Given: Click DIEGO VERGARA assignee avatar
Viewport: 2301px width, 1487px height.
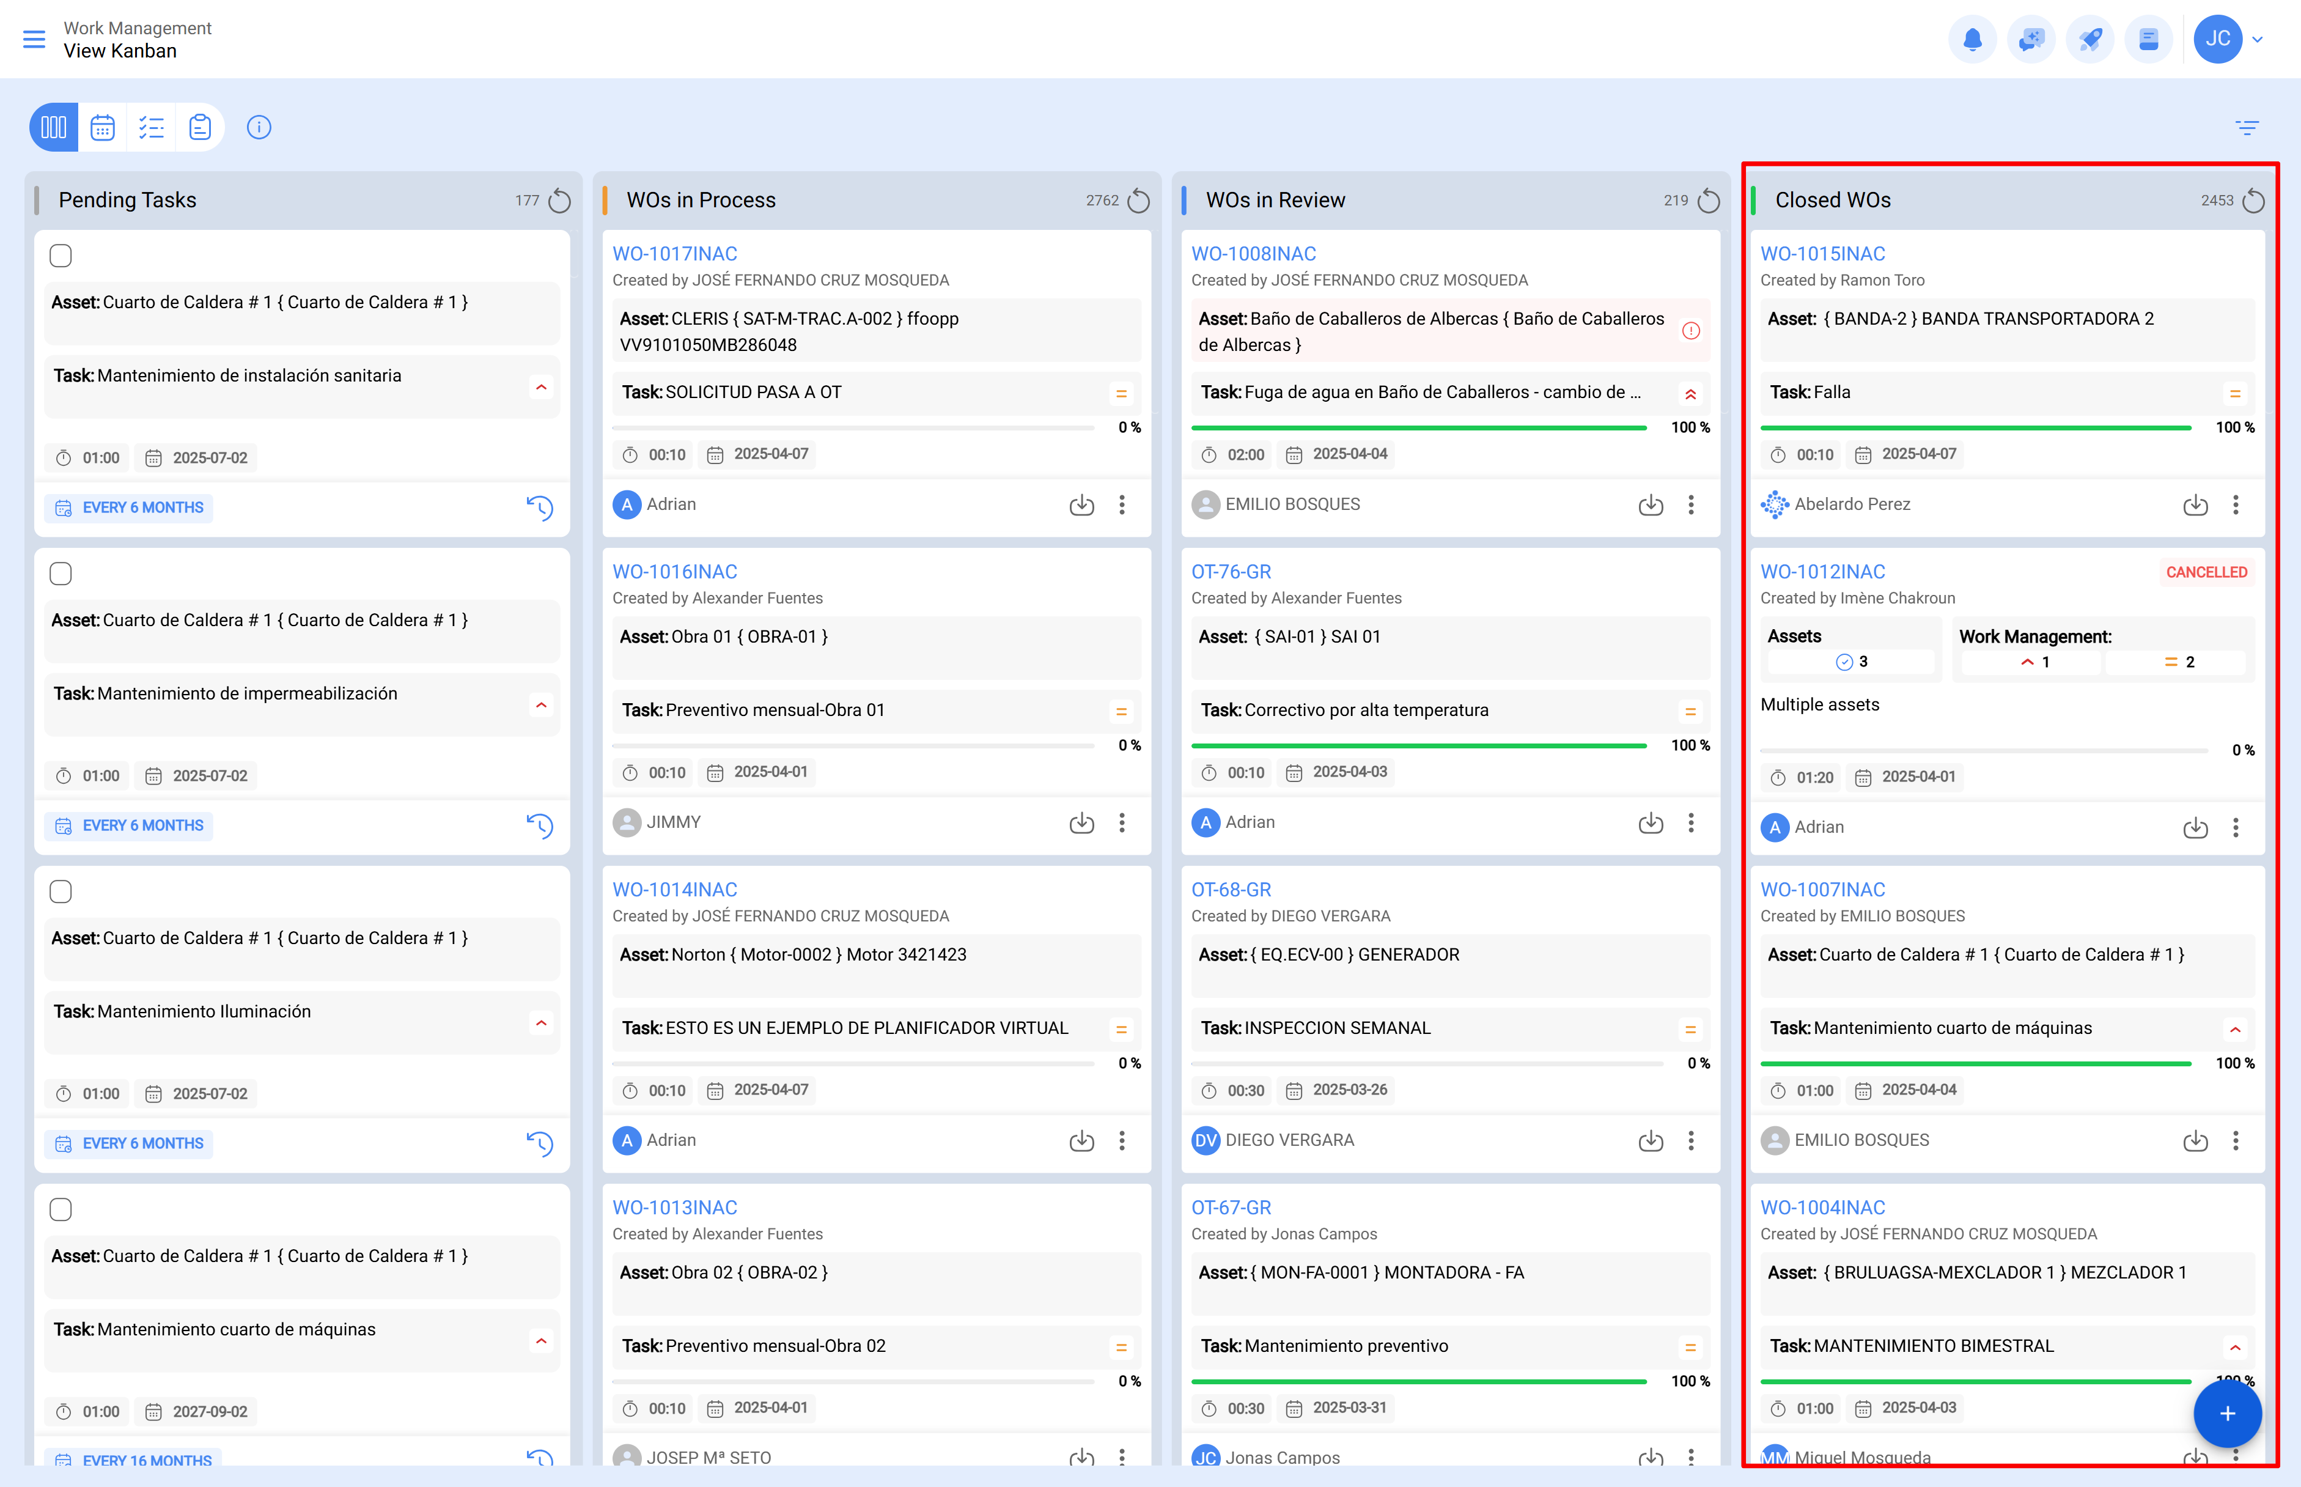Looking at the screenshot, I should [x=1206, y=1140].
